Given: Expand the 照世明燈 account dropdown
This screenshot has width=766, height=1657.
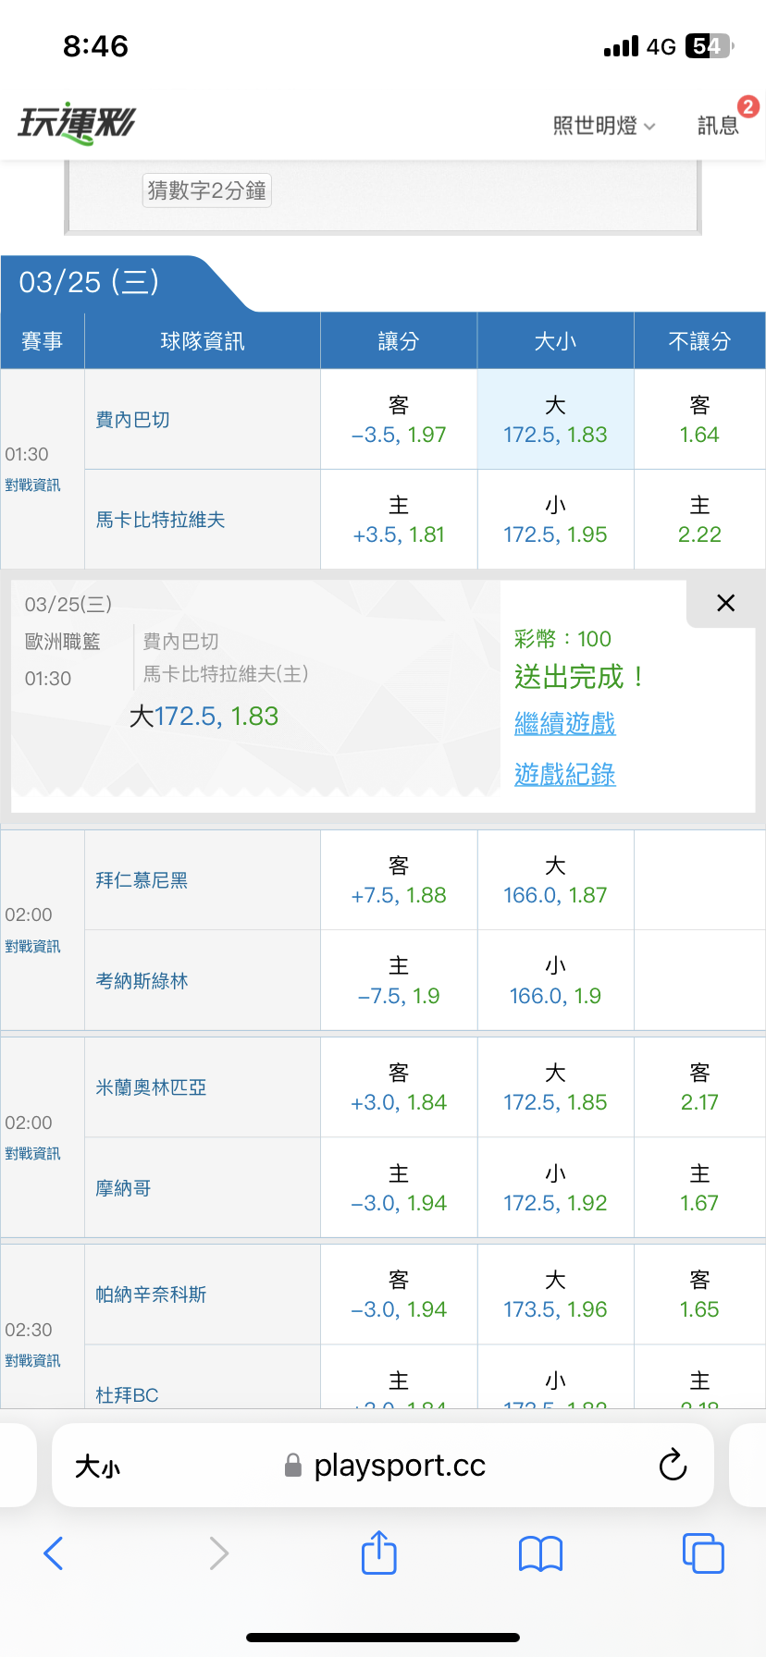Looking at the screenshot, I should (x=604, y=126).
